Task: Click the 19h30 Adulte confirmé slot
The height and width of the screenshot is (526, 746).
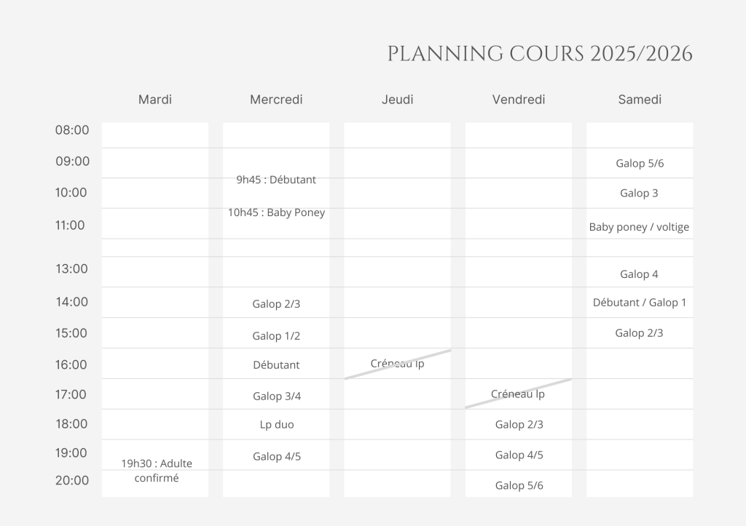Action: [x=157, y=471]
